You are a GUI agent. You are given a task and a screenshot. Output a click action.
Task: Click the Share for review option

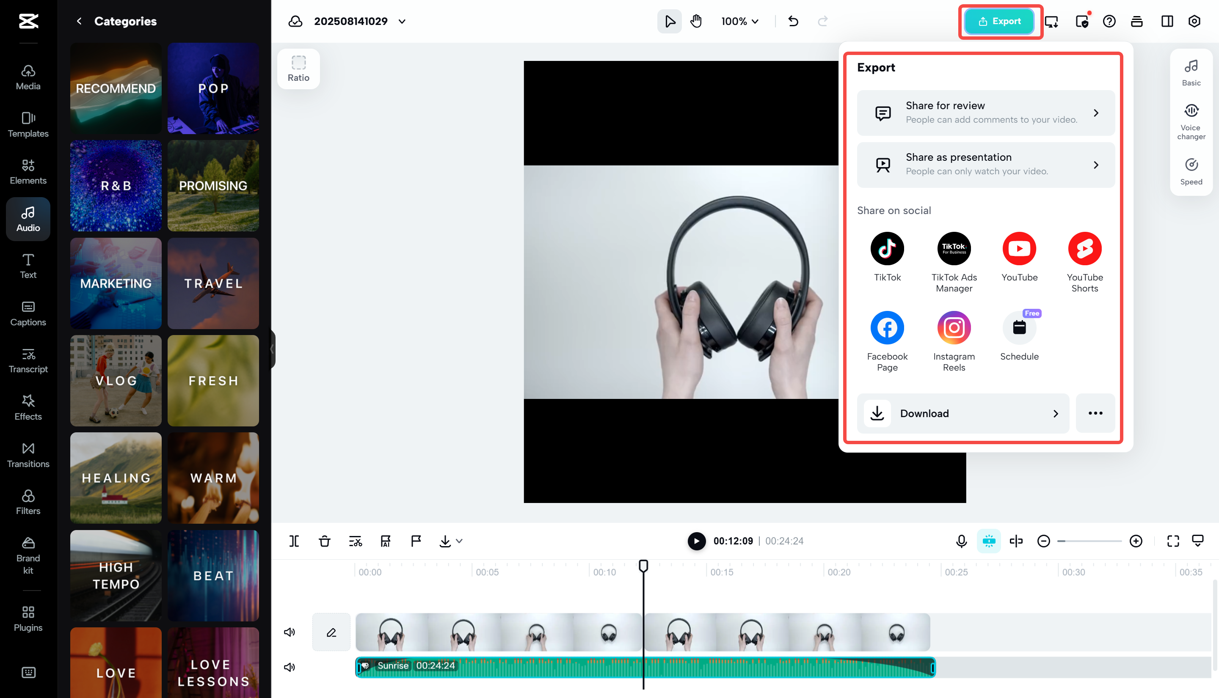(x=985, y=113)
